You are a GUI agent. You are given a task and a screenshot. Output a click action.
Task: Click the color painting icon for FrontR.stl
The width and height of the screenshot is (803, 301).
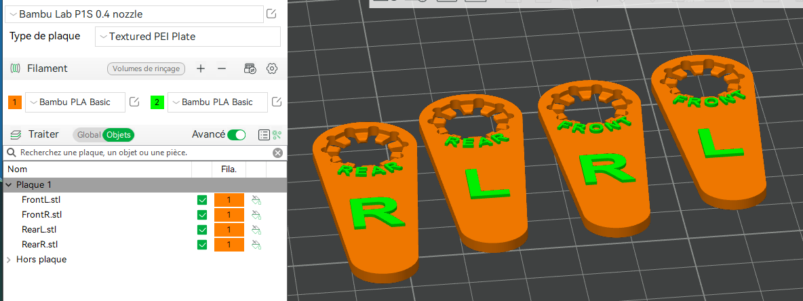[x=256, y=215]
